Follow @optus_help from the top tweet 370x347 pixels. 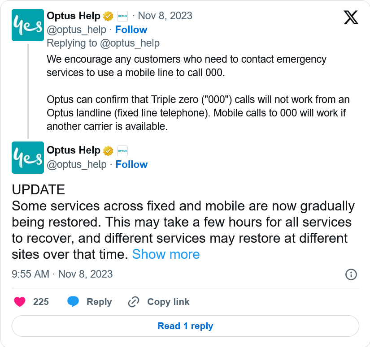pos(131,30)
